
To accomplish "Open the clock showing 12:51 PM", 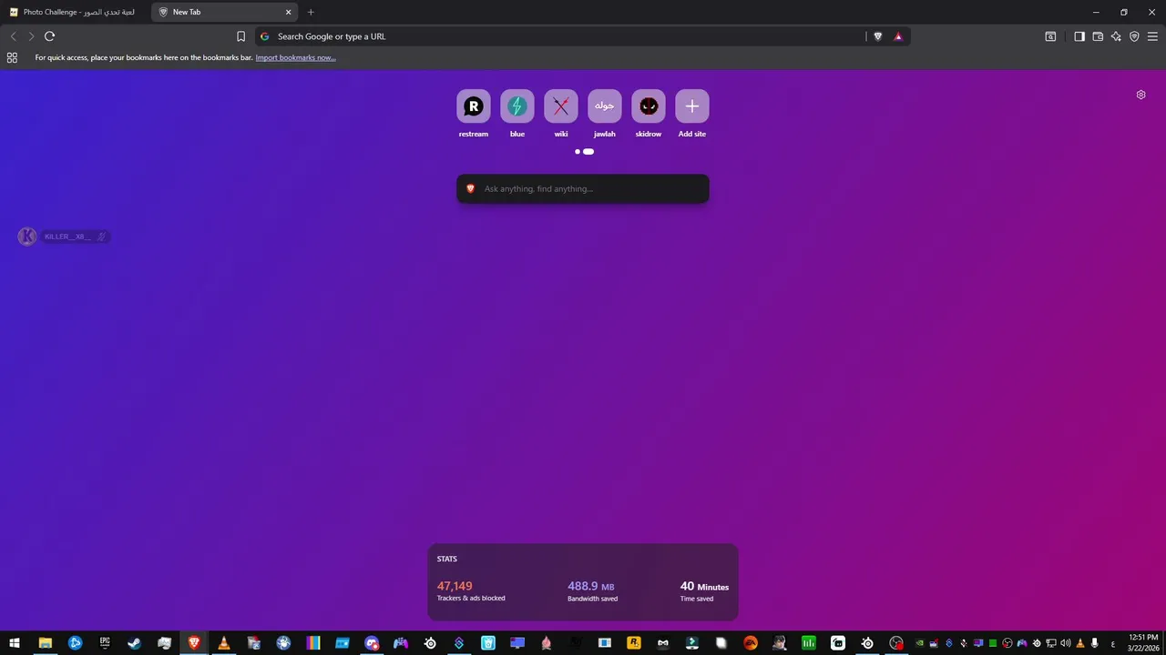I will pos(1142,643).
